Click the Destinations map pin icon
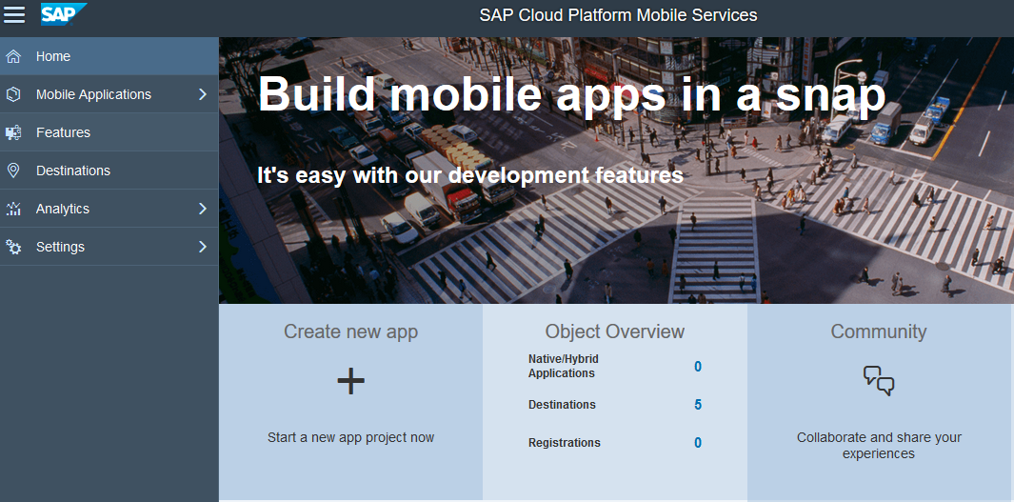Screen dimensions: 1014x502 coord(13,171)
